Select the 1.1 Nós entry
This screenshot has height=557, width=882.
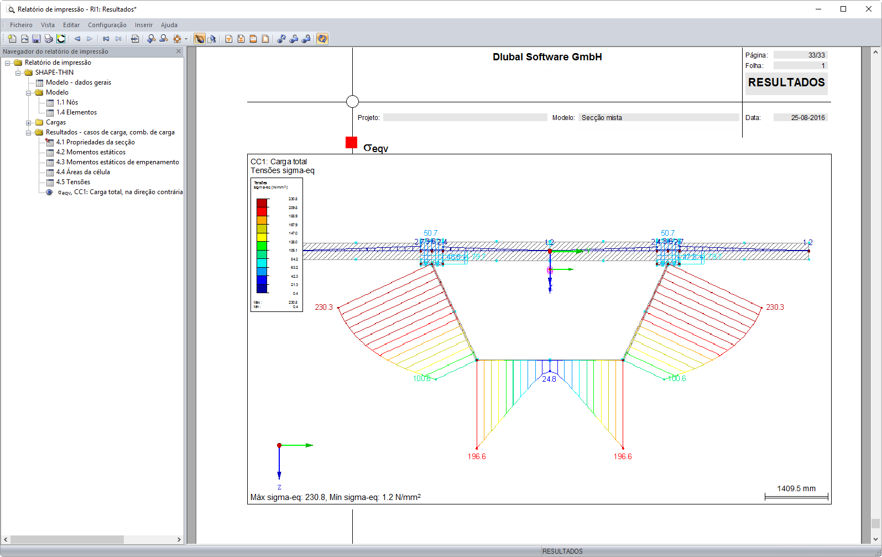tap(67, 102)
